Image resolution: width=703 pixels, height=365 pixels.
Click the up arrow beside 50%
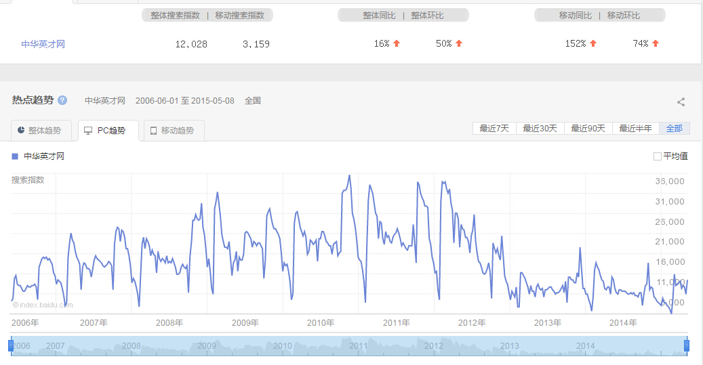tap(459, 43)
